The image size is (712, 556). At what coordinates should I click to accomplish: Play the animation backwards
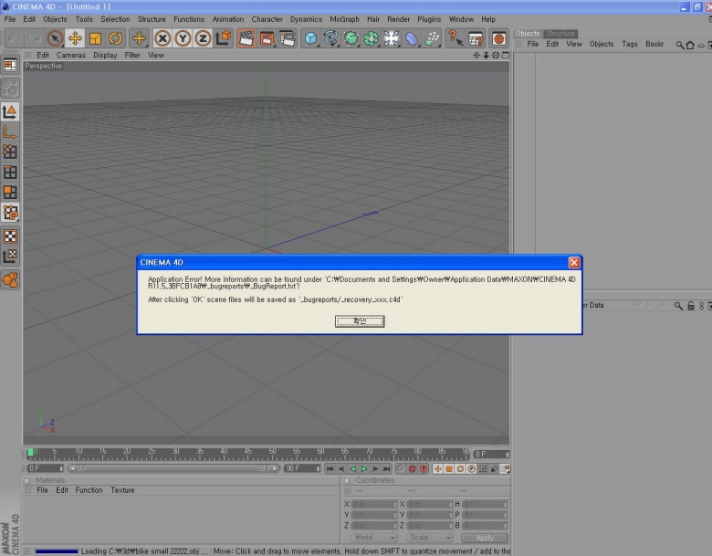pyautogui.click(x=353, y=468)
